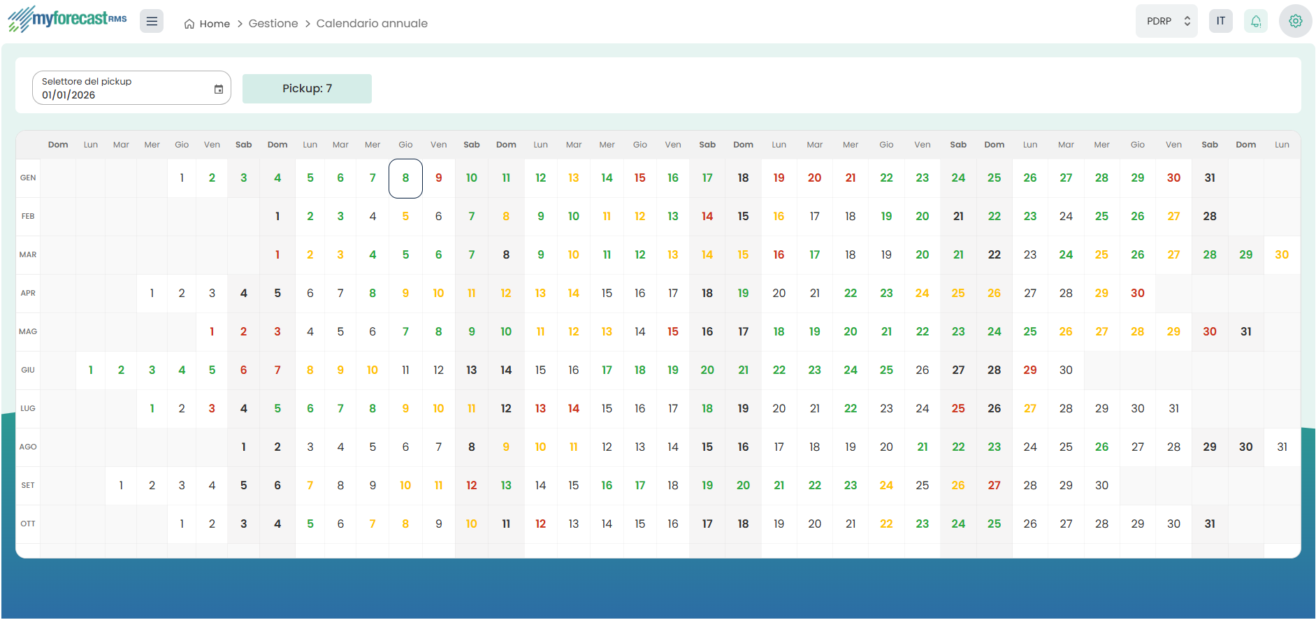This screenshot has height=620, width=1316.
Task: Select January 8 highlighted day
Action: [x=405, y=178]
